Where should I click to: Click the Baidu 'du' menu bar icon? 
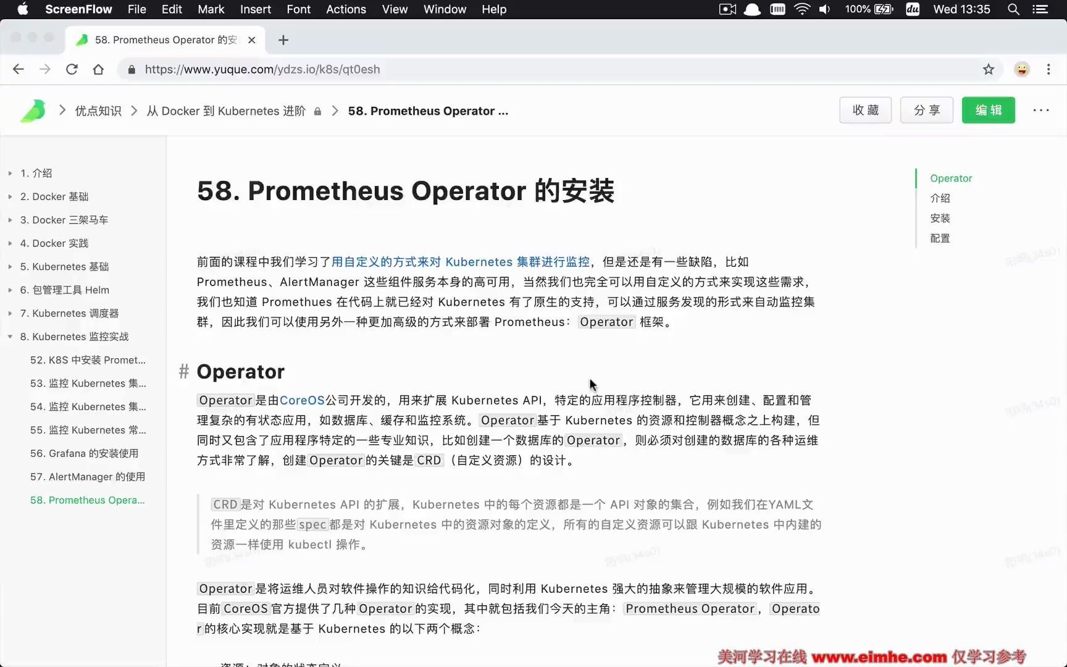click(913, 9)
